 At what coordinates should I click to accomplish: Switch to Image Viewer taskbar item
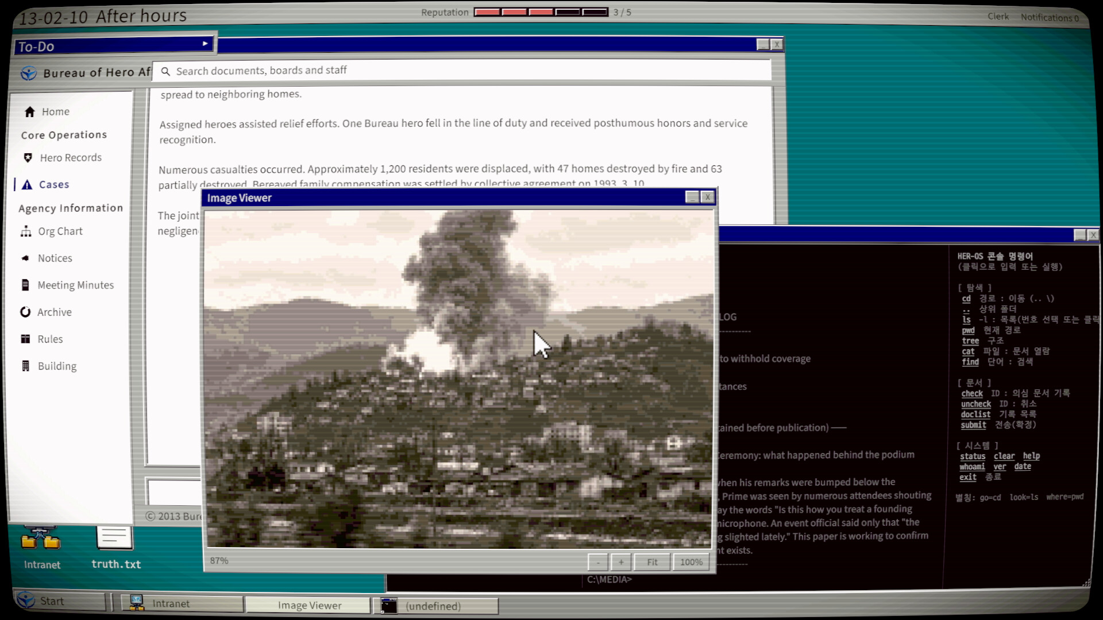(x=308, y=605)
